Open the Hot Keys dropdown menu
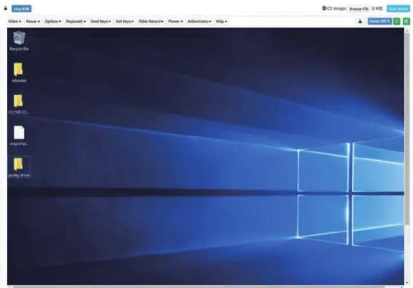Screen dimensions: 413x288 [125, 21]
